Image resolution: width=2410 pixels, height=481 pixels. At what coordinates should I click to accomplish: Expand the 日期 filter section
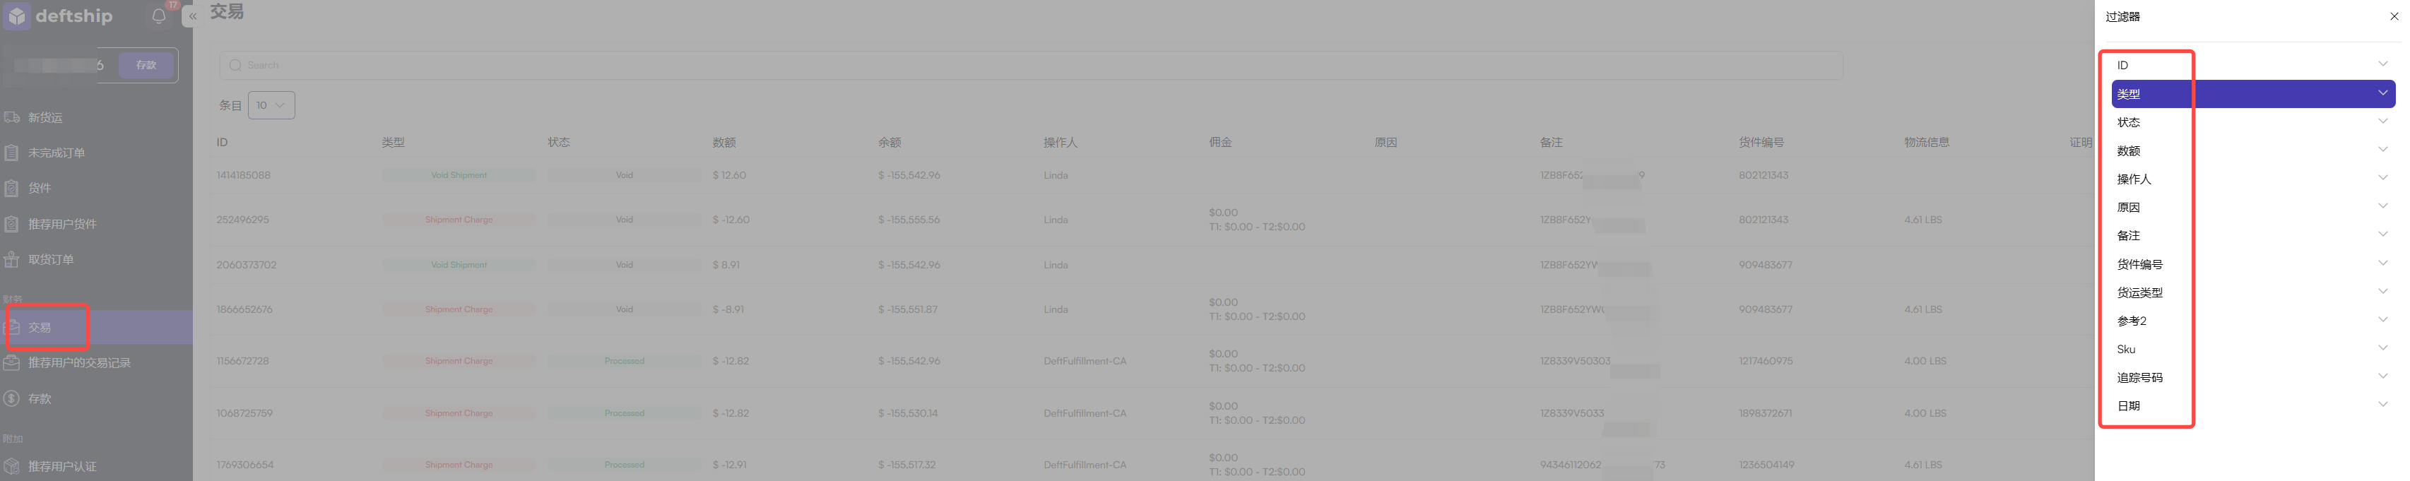2253,406
